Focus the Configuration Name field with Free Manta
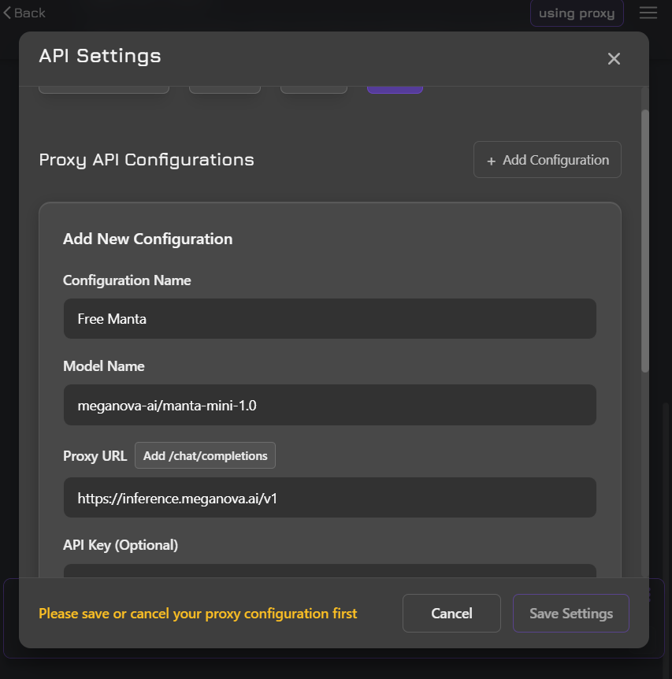 coord(329,318)
